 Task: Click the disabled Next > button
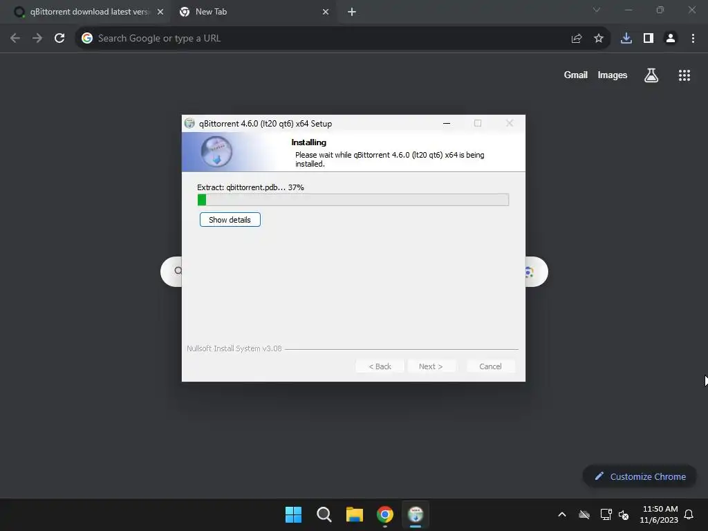(x=431, y=366)
